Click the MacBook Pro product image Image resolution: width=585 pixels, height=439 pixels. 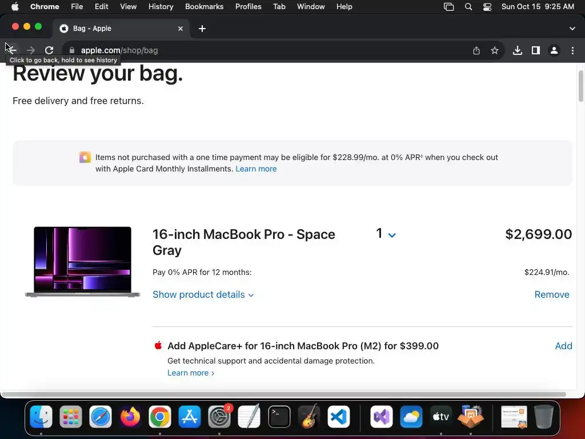[82, 262]
